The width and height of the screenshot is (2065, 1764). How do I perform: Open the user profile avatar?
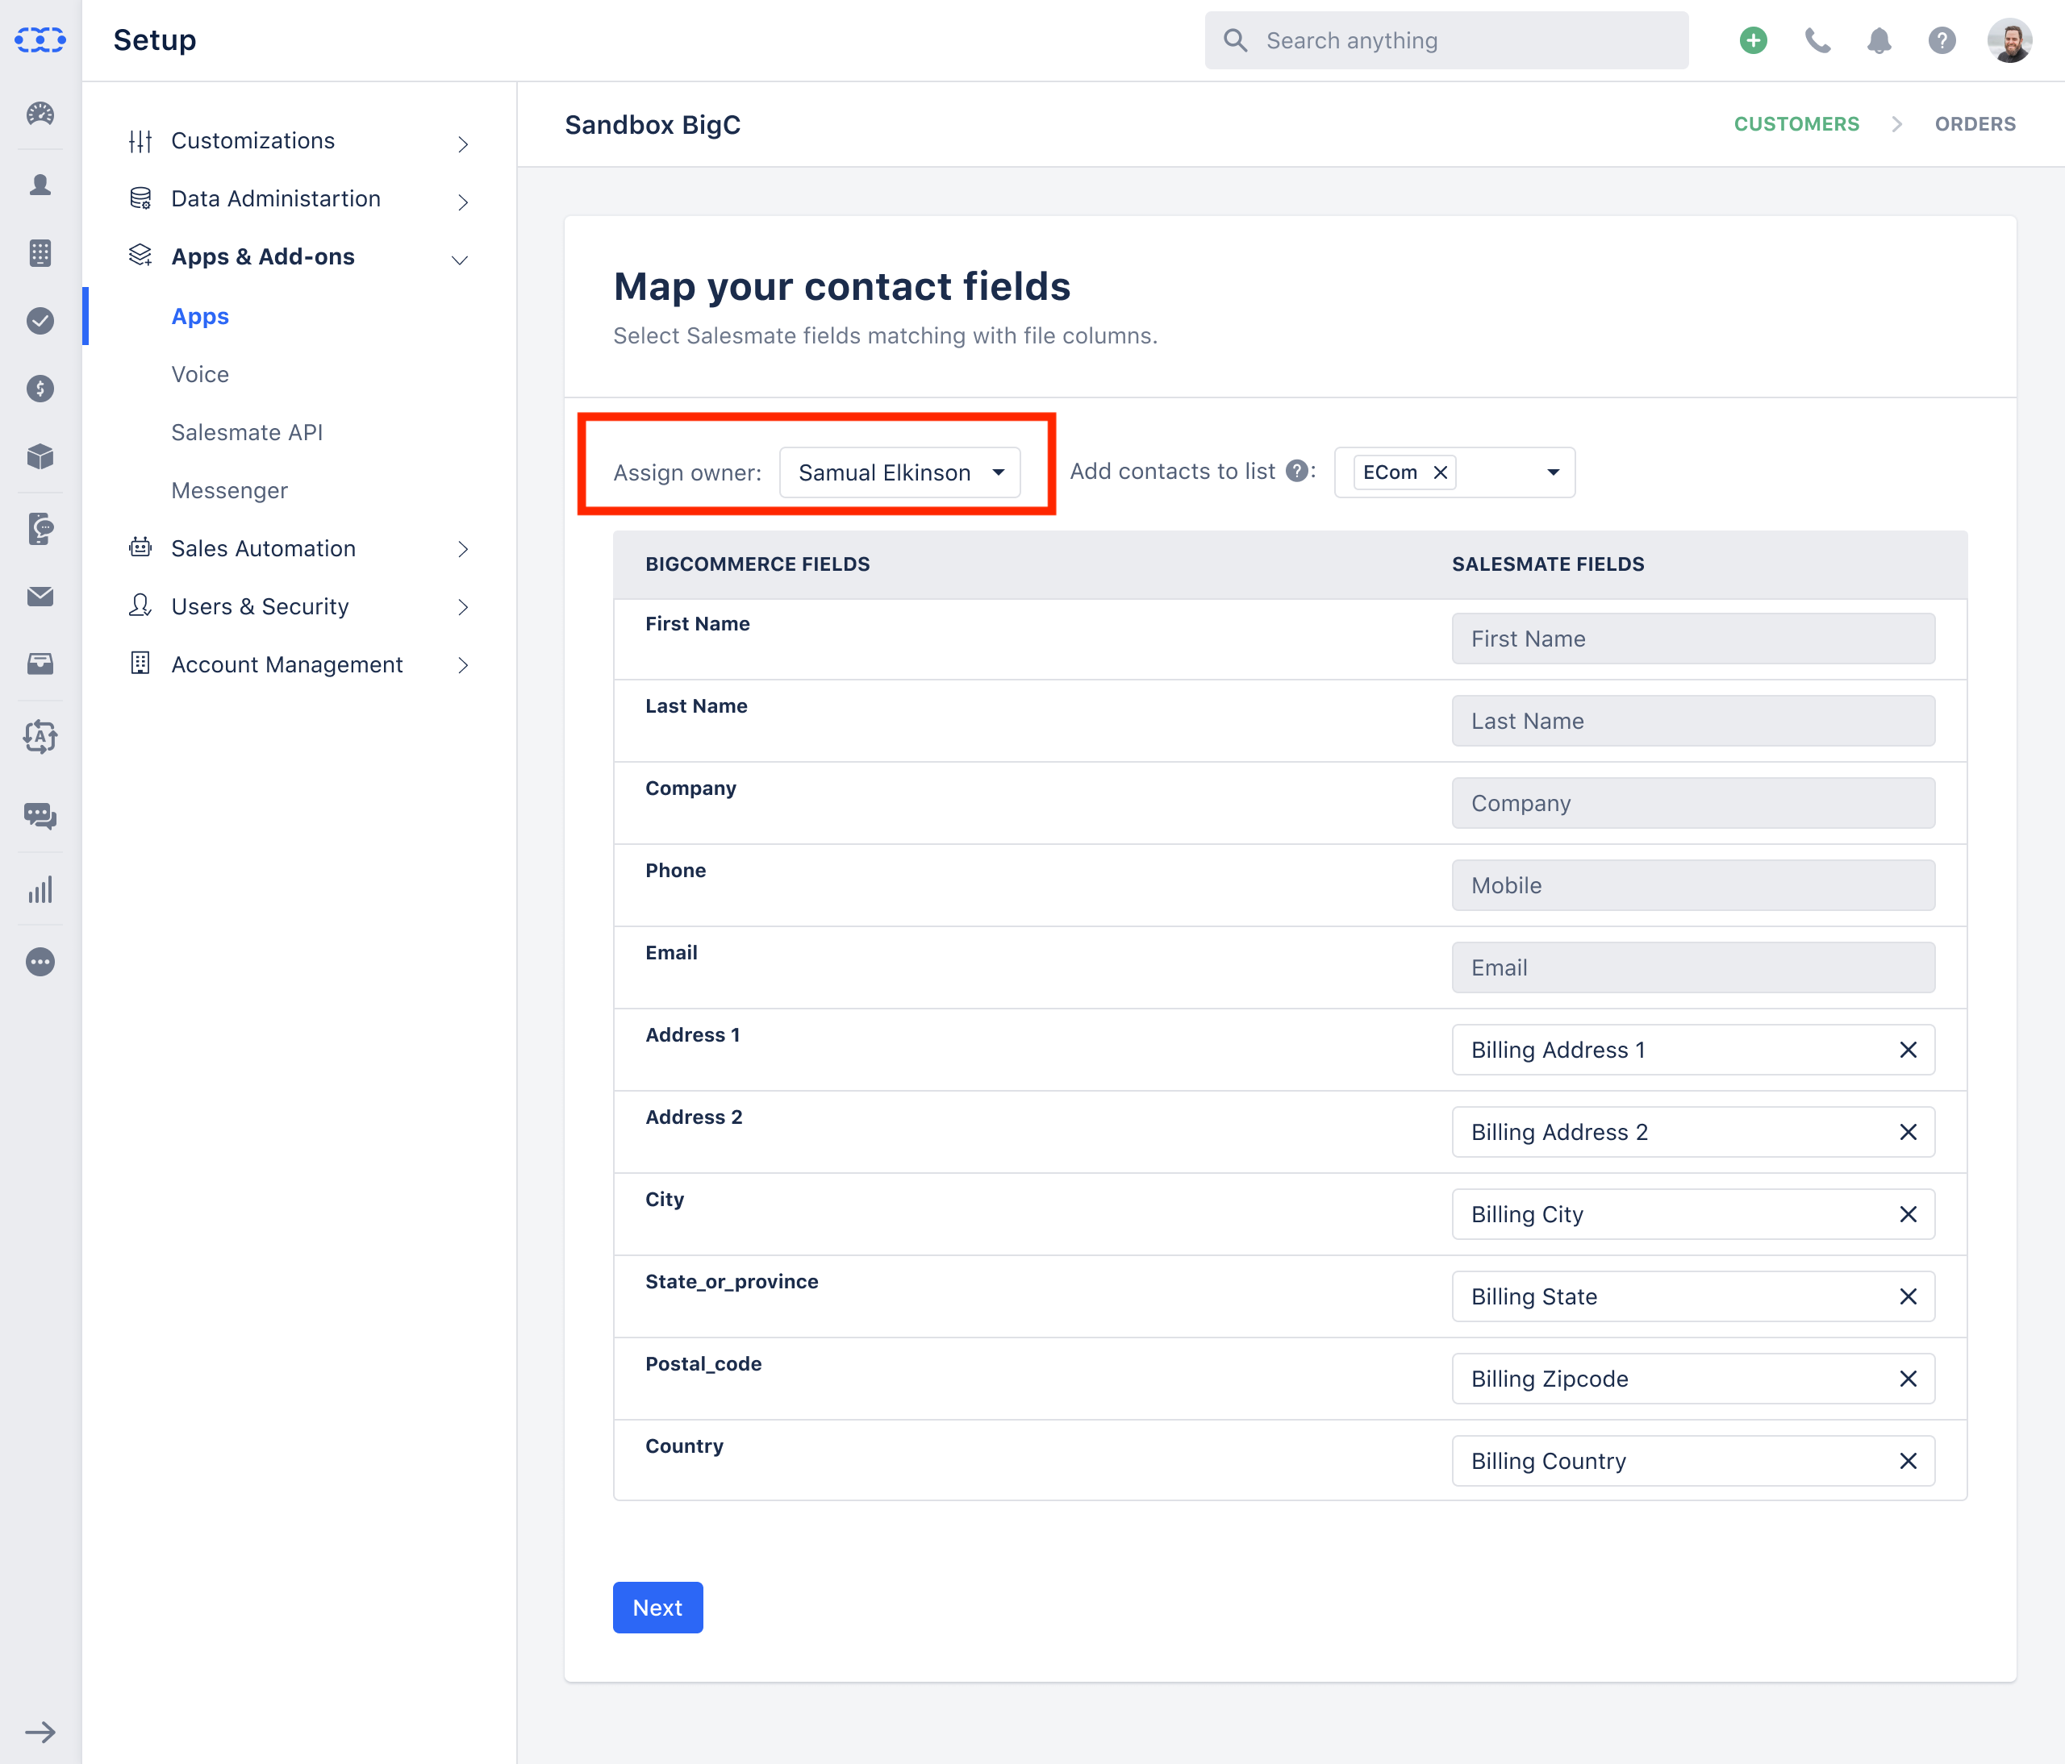[2009, 40]
